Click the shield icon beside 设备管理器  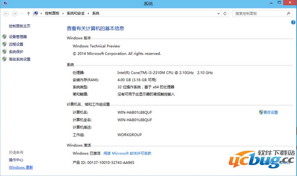[x=4, y=37]
